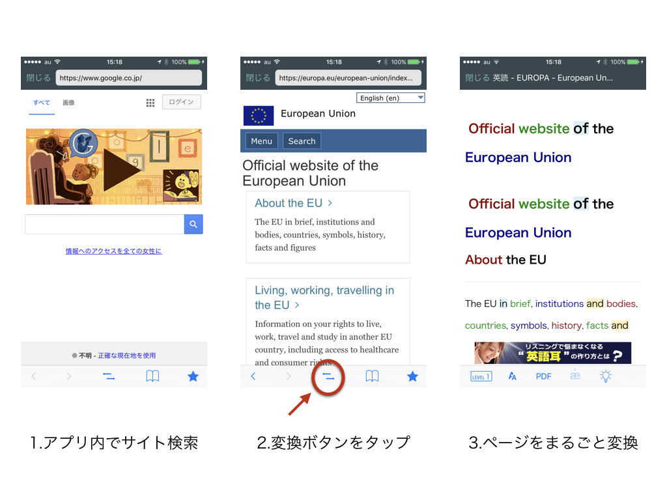
Task: Tap the colored 'About the EU' heading
Action: [x=505, y=260]
